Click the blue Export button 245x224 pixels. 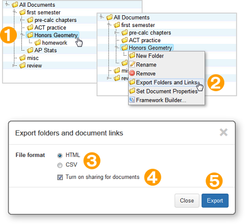(x=215, y=200)
